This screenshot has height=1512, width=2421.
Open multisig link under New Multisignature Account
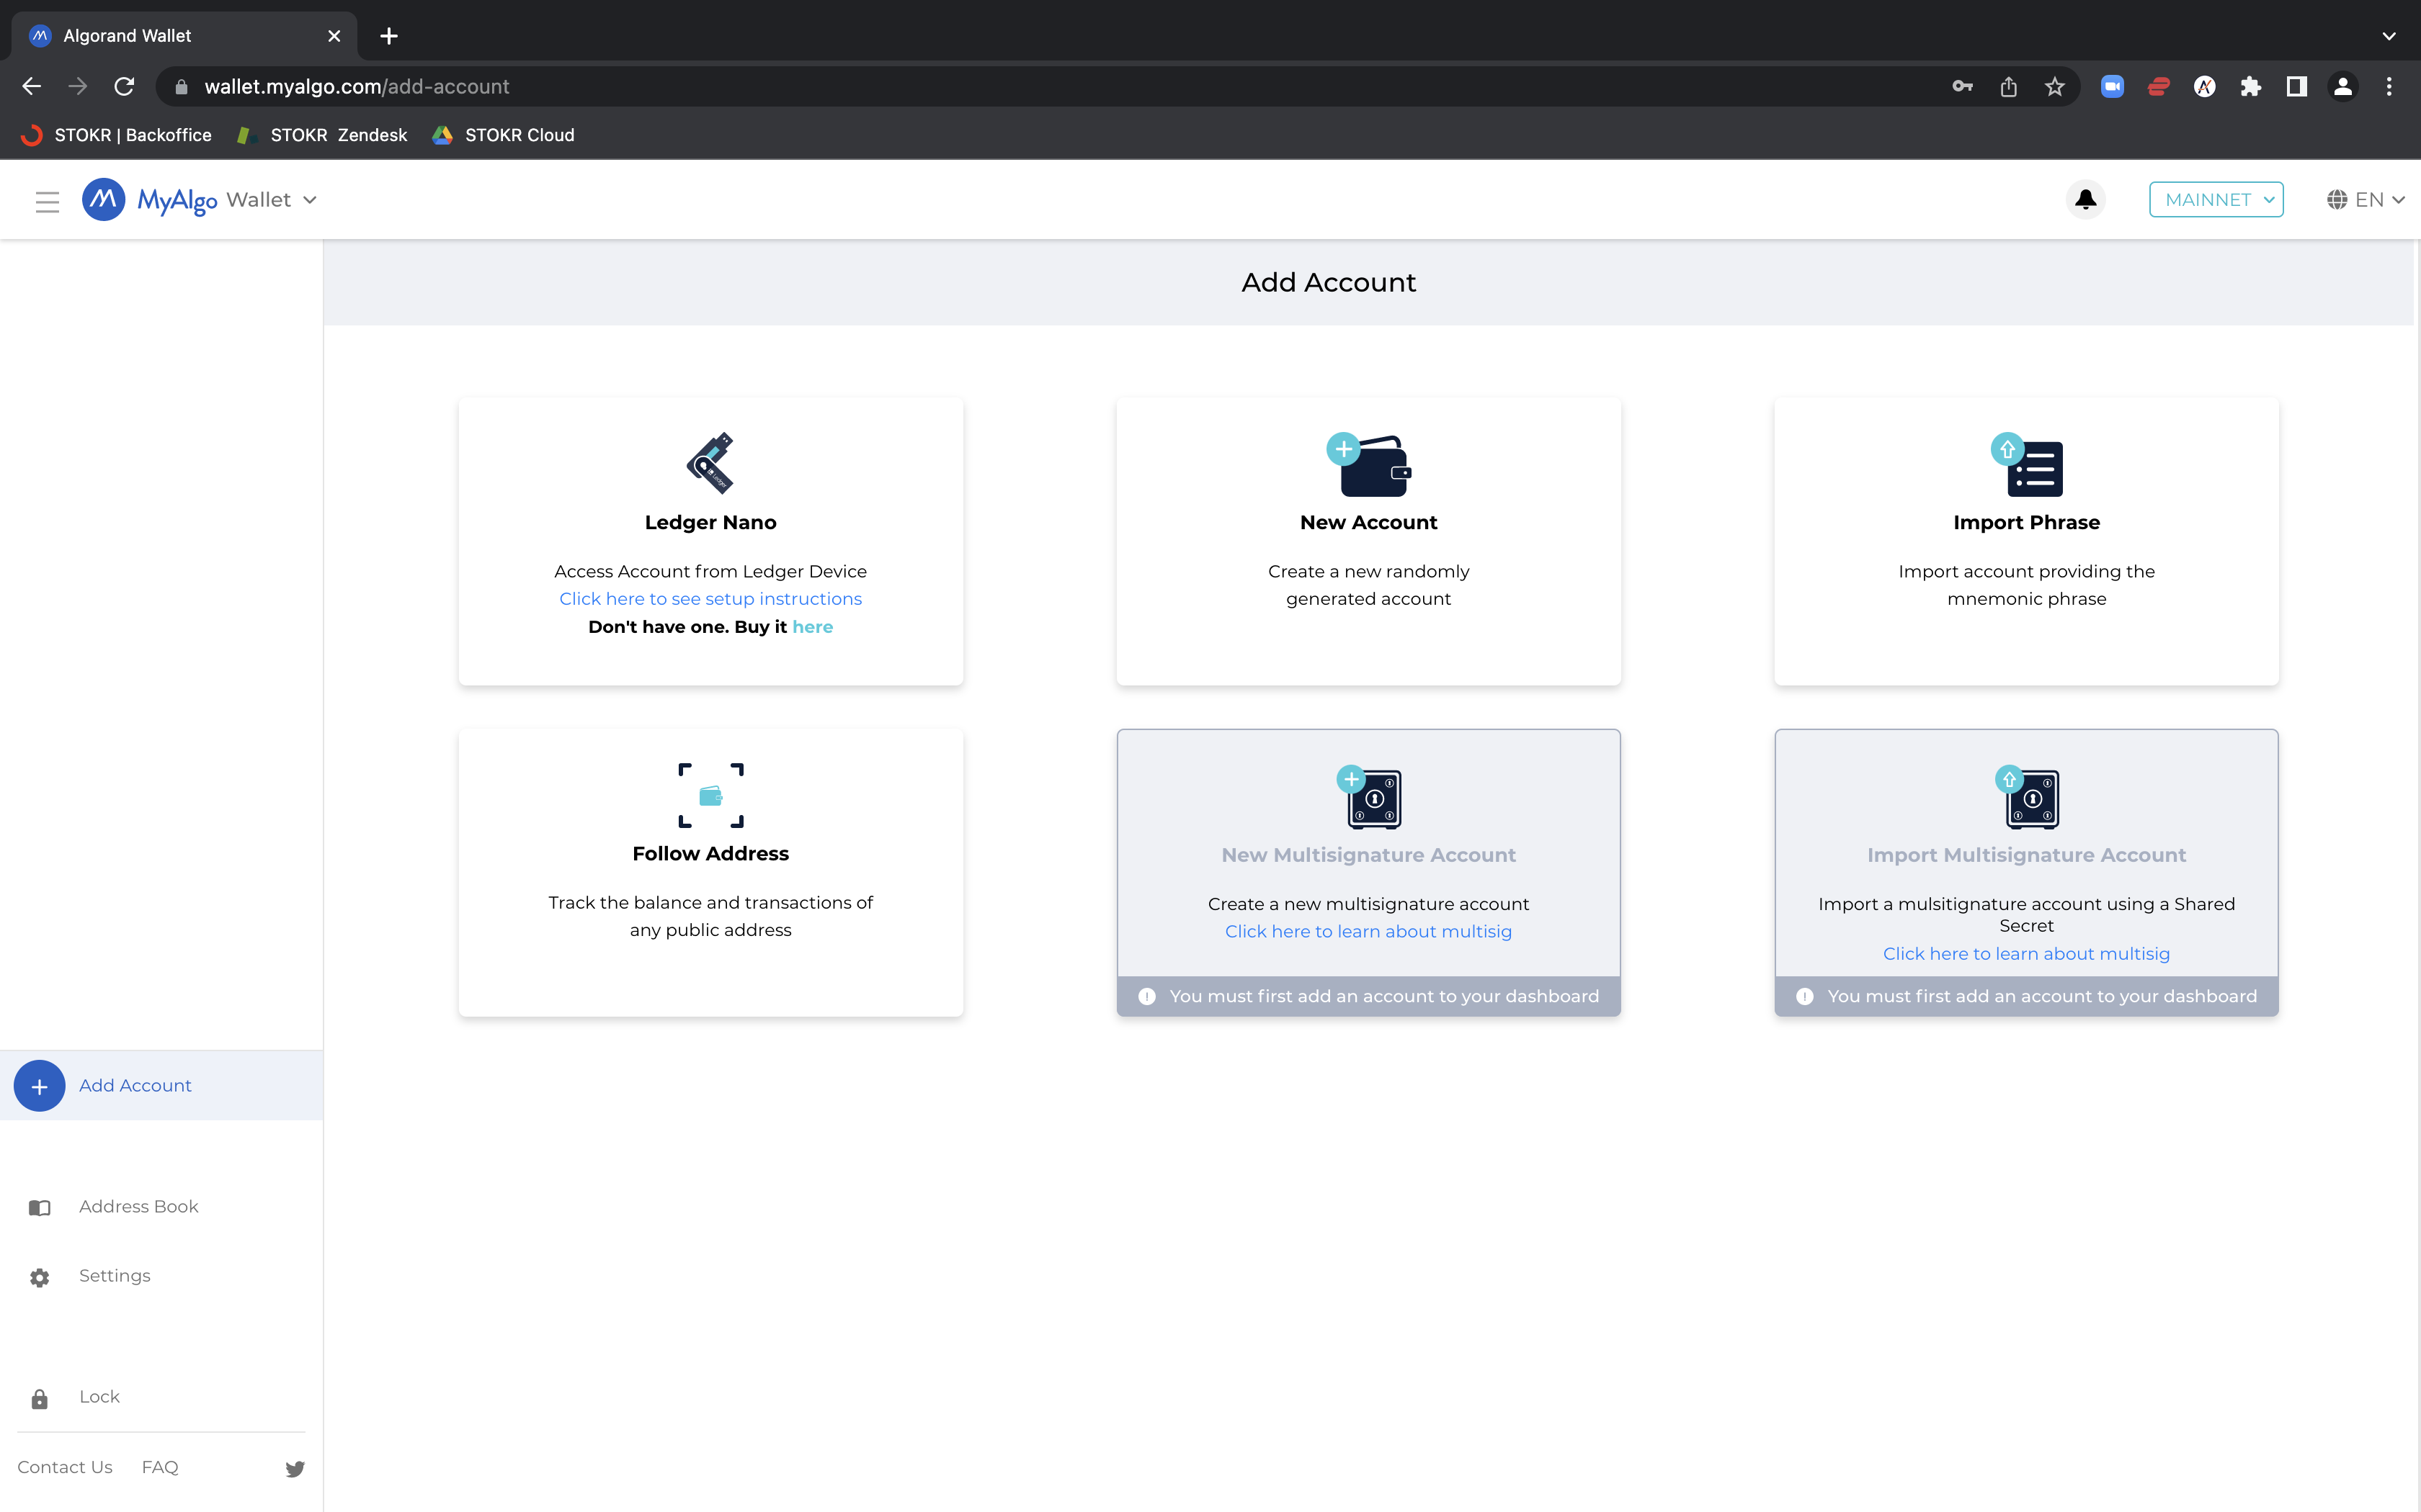click(1368, 932)
